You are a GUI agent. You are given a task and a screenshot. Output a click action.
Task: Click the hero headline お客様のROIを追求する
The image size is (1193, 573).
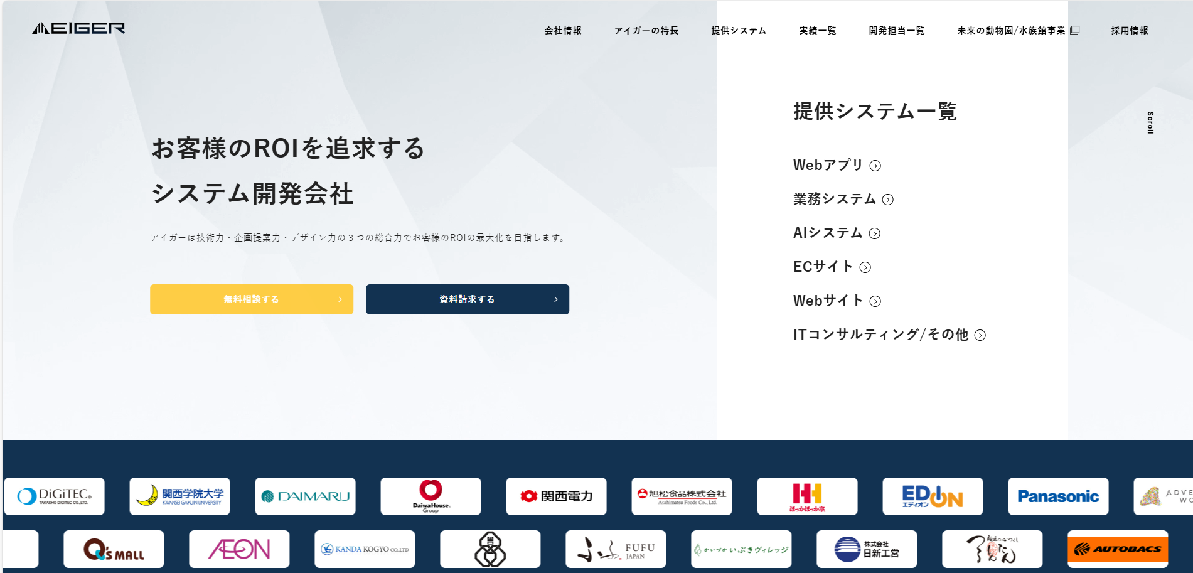[x=288, y=149]
